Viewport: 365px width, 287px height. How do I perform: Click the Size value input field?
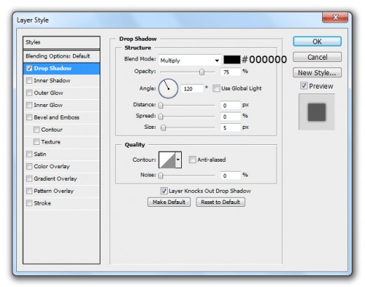point(230,128)
